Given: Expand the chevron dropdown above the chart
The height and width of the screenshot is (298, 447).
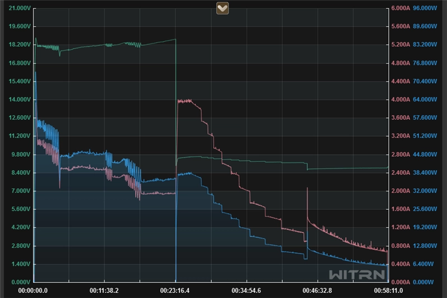Looking at the screenshot, I should (222, 8).
